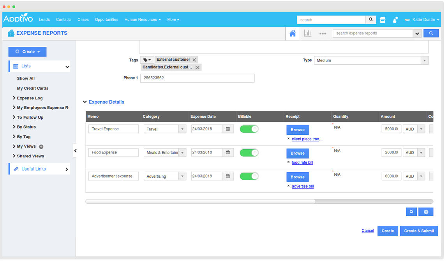The image size is (448, 261).
Task: Click the add row plus icon button
Action: point(426,212)
